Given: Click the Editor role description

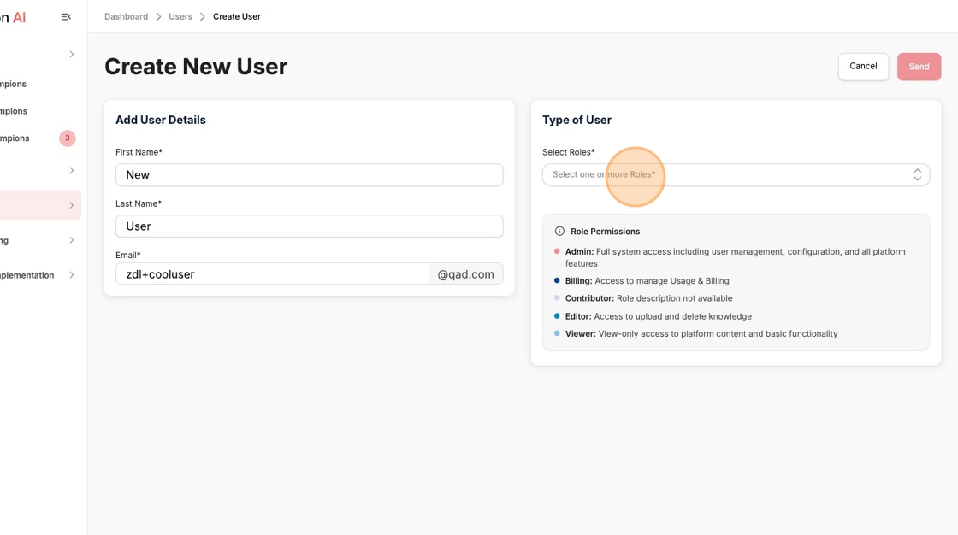Looking at the screenshot, I should (x=659, y=316).
